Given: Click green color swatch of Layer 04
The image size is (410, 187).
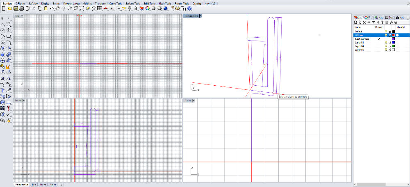Looking at the screenshot, I should 394,46.
